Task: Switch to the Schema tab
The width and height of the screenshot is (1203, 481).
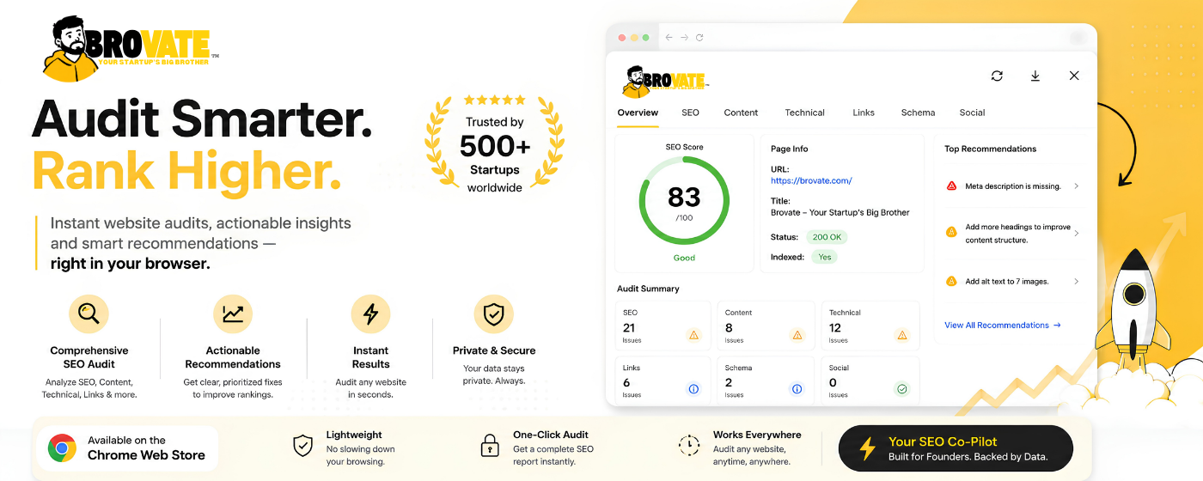Action: click(x=918, y=113)
